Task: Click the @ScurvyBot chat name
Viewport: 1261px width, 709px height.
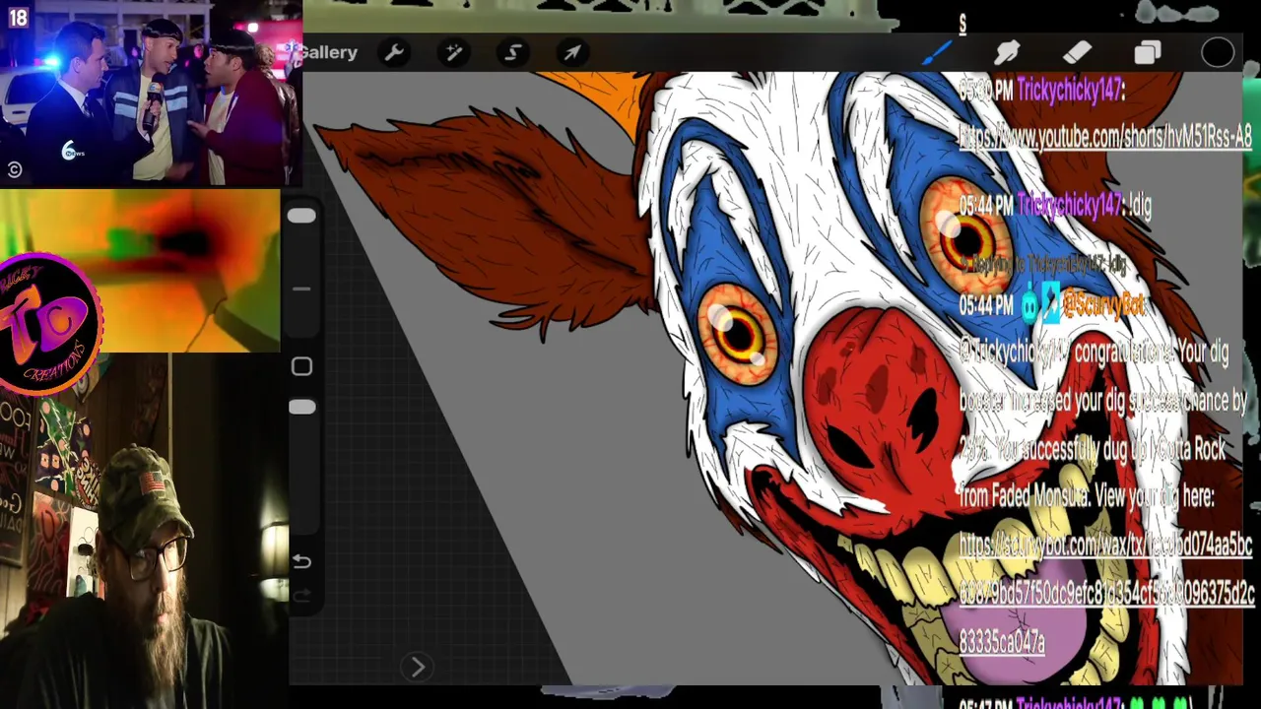Action: tap(1102, 306)
